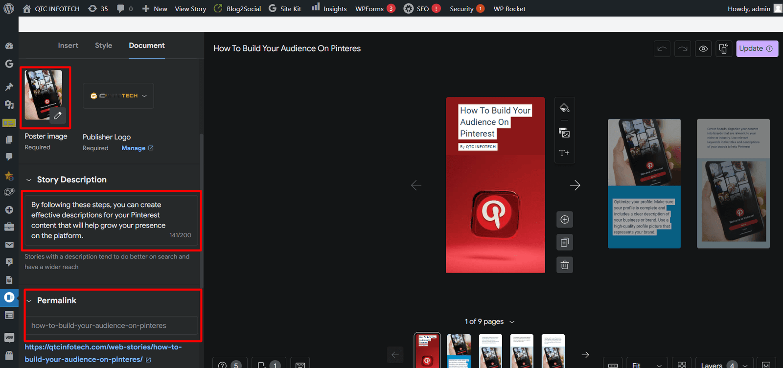Click the Update button
Viewport: 783px width, 368px height.
click(757, 48)
